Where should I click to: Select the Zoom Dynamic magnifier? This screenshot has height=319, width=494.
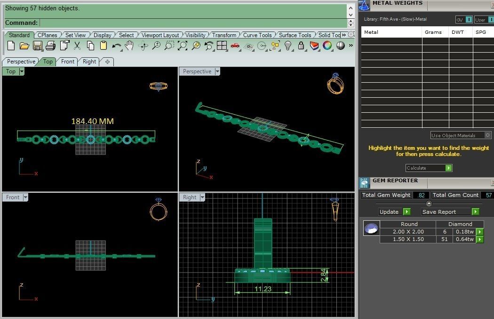(x=156, y=46)
